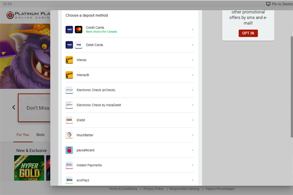The image size is (293, 195).
Task: Expand the iDebit row chevron
Action: point(193,120)
